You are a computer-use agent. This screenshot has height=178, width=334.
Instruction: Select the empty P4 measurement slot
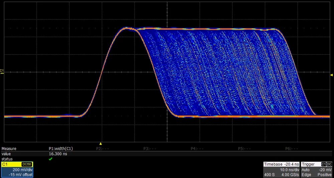point(197,149)
